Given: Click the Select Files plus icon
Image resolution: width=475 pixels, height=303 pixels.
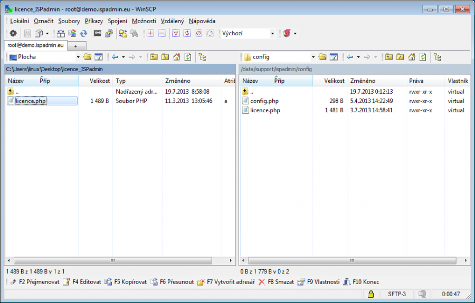Looking at the screenshot, I should 150,33.
